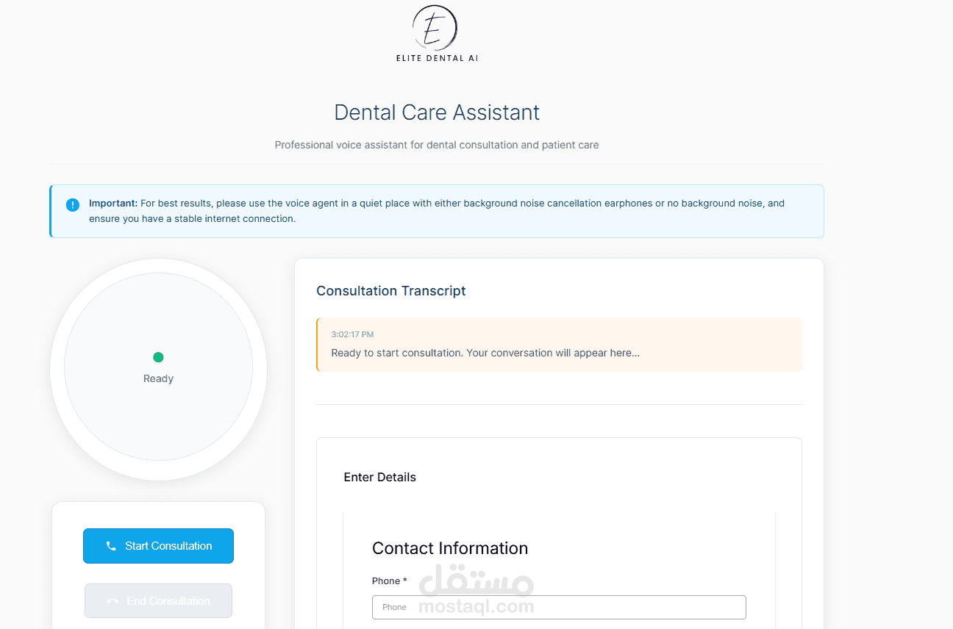Click the professional voice assistant subtitle text
This screenshot has width=953, height=629.
coord(437,145)
